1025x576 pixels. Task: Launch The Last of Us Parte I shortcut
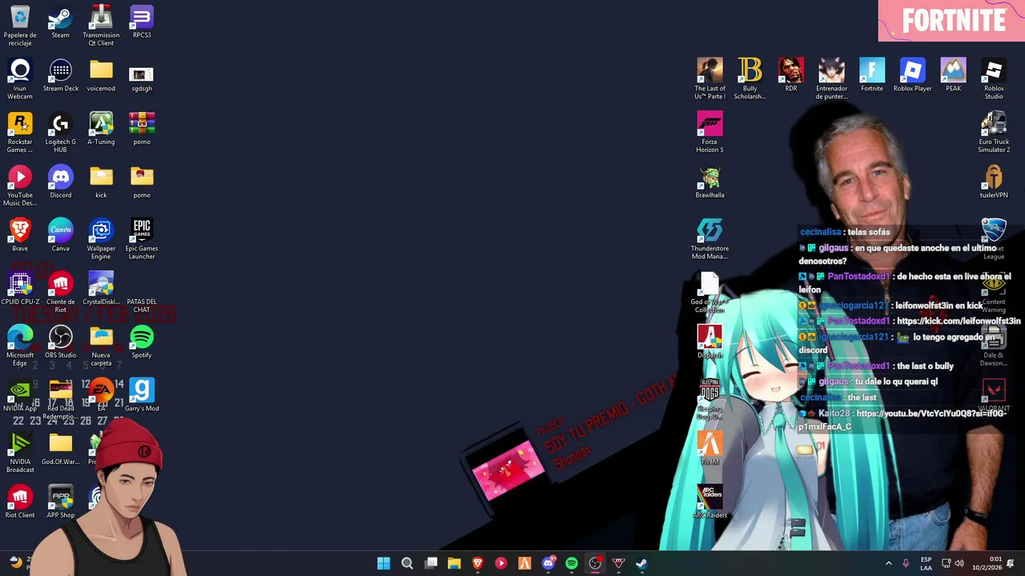(709, 79)
